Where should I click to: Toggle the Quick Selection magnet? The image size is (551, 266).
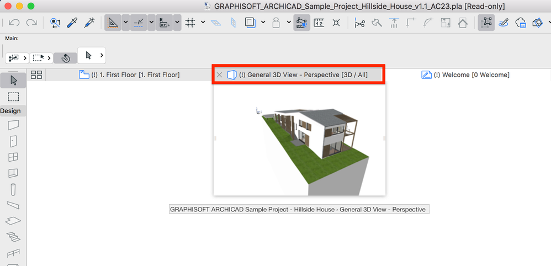(x=65, y=58)
